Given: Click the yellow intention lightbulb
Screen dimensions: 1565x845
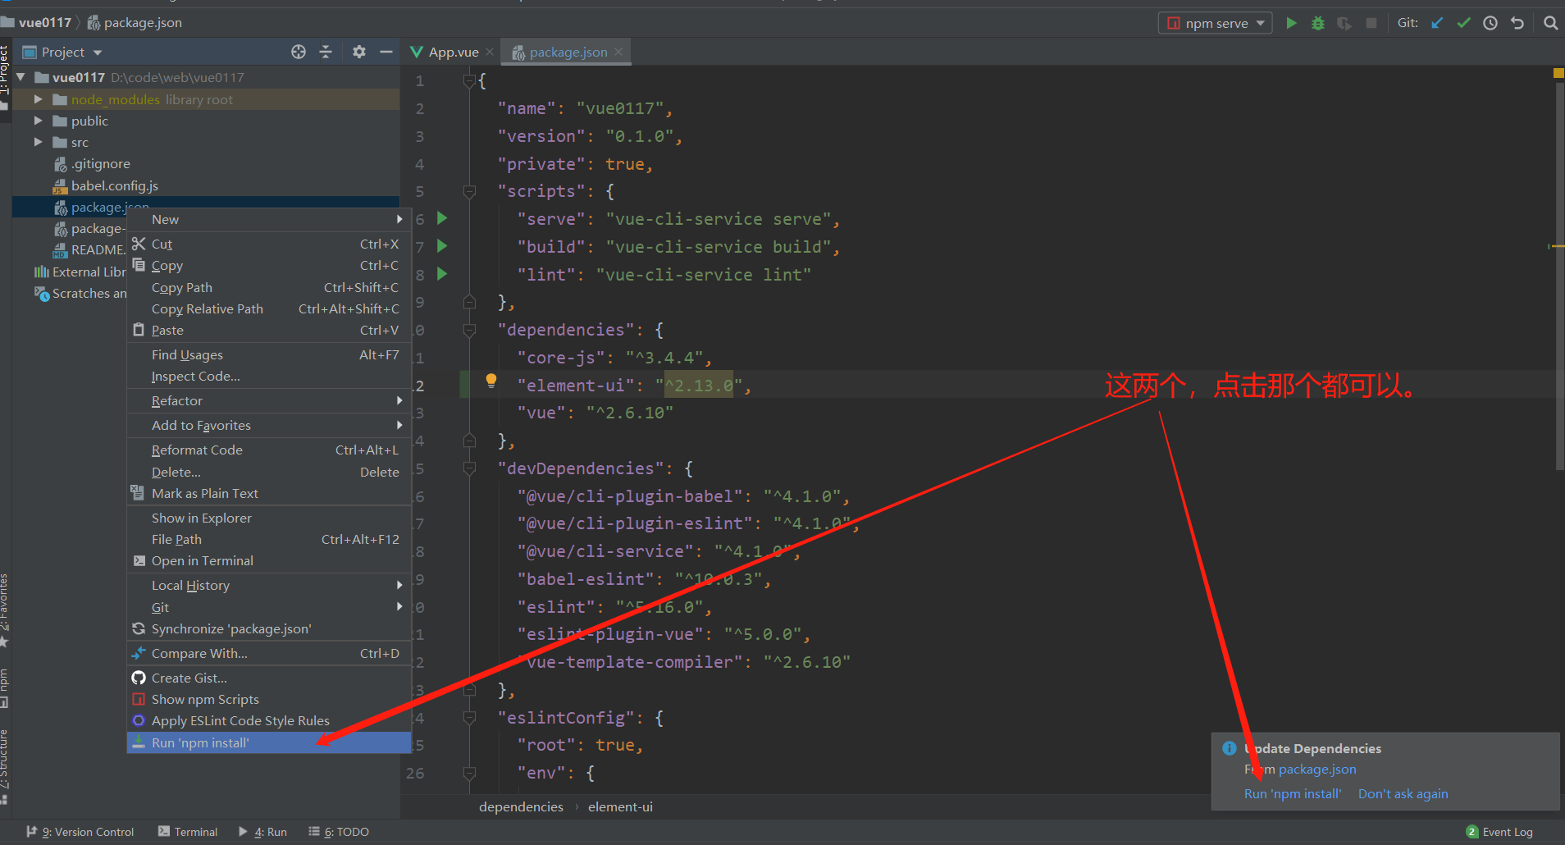Looking at the screenshot, I should (x=491, y=381).
